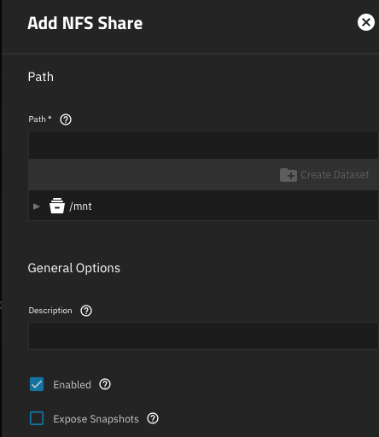Click the Path section heading

pyautogui.click(x=41, y=77)
